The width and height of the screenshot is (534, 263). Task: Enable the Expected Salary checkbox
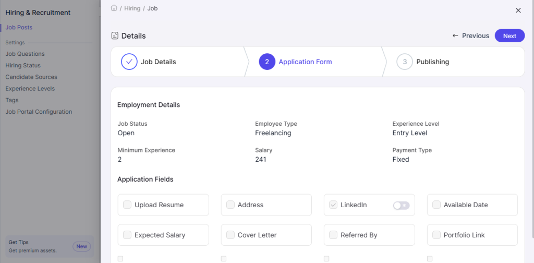pos(127,235)
